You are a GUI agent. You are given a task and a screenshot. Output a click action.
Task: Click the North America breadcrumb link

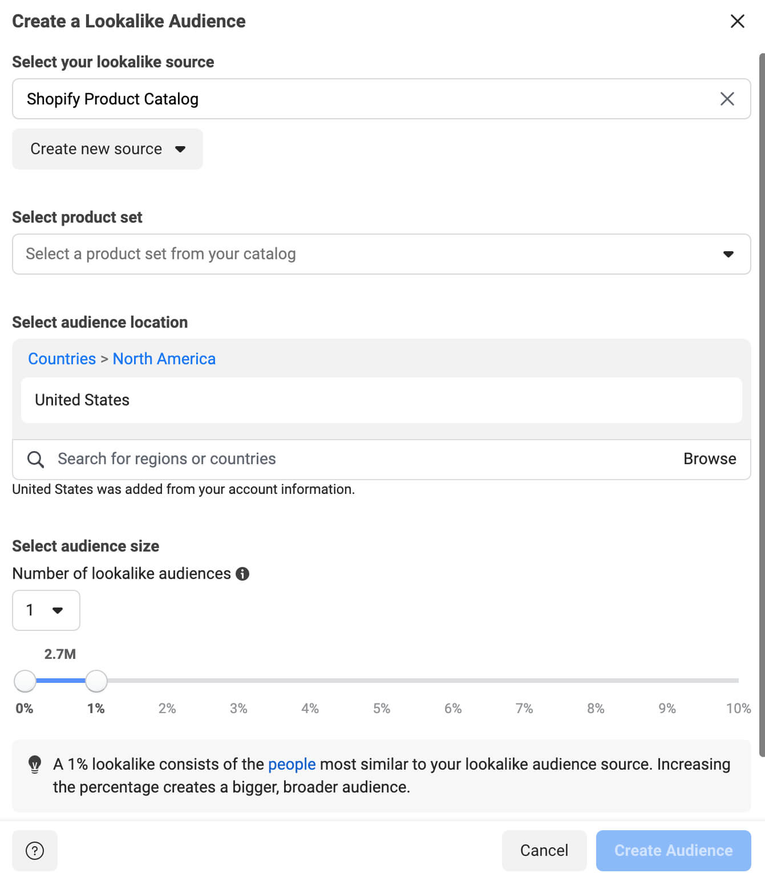[x=164, y=359]
